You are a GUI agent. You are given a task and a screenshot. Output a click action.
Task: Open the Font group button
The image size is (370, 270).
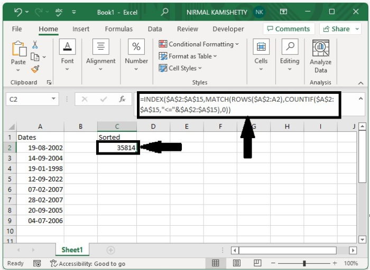(x=67, y=55)
